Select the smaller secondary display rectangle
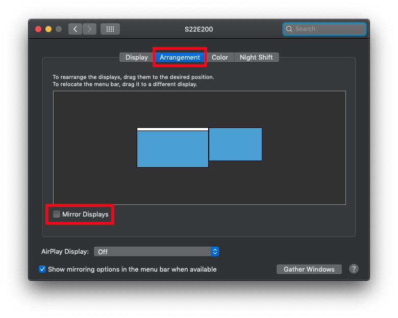398x318 pixels. pos(235,144)
